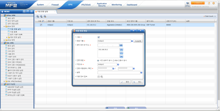Click the 확인 button in dialog
Viewport: 220px width, 111px height.
pos(125,82)
